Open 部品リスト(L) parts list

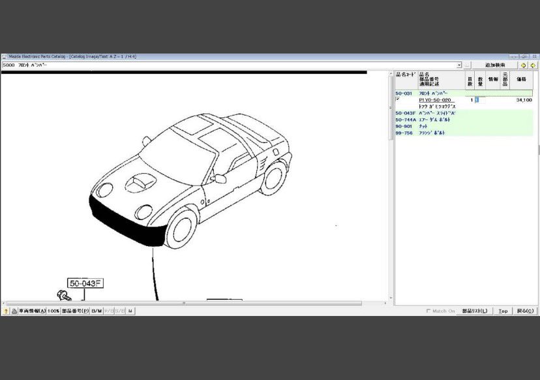pyautogui.click(x=475, y=311)
